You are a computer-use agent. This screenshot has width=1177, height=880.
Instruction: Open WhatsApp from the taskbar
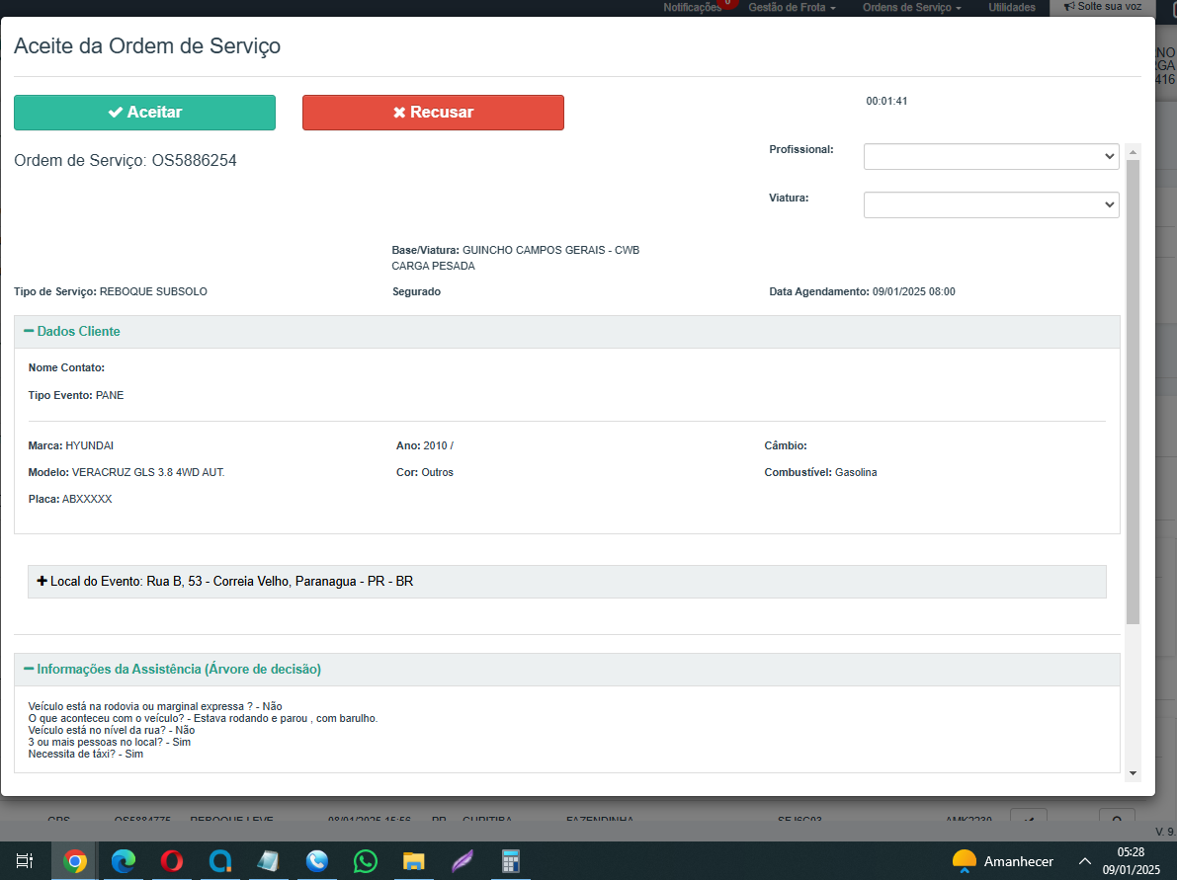[x=365, y=861]
